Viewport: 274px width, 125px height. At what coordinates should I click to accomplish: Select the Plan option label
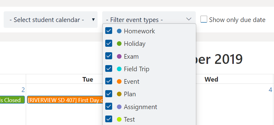point(130,94)
